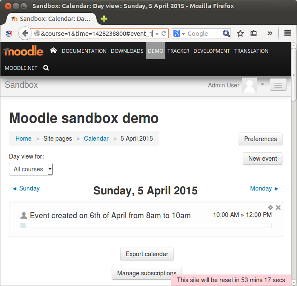Create a New event
The image size is (297, 286).
point(262,159)
